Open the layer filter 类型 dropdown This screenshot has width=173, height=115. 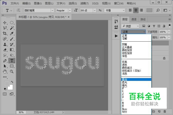[x=130, y=26]
